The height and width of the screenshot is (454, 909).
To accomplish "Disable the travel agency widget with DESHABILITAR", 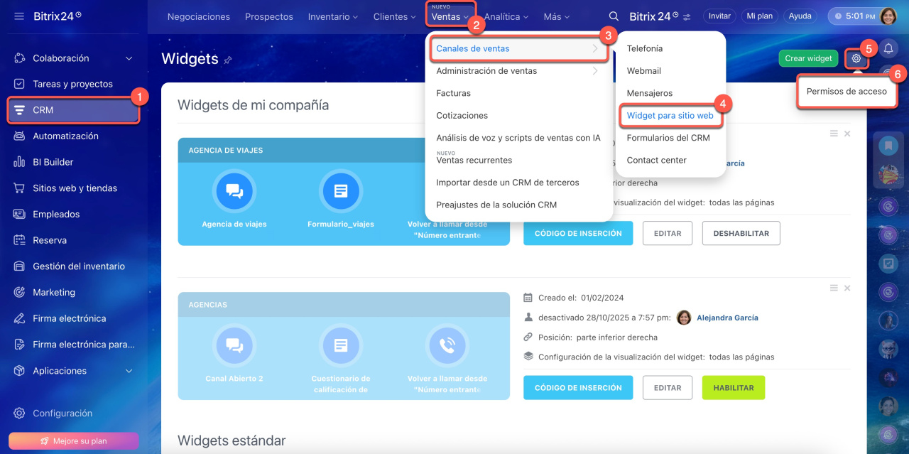I will (741, 233).
